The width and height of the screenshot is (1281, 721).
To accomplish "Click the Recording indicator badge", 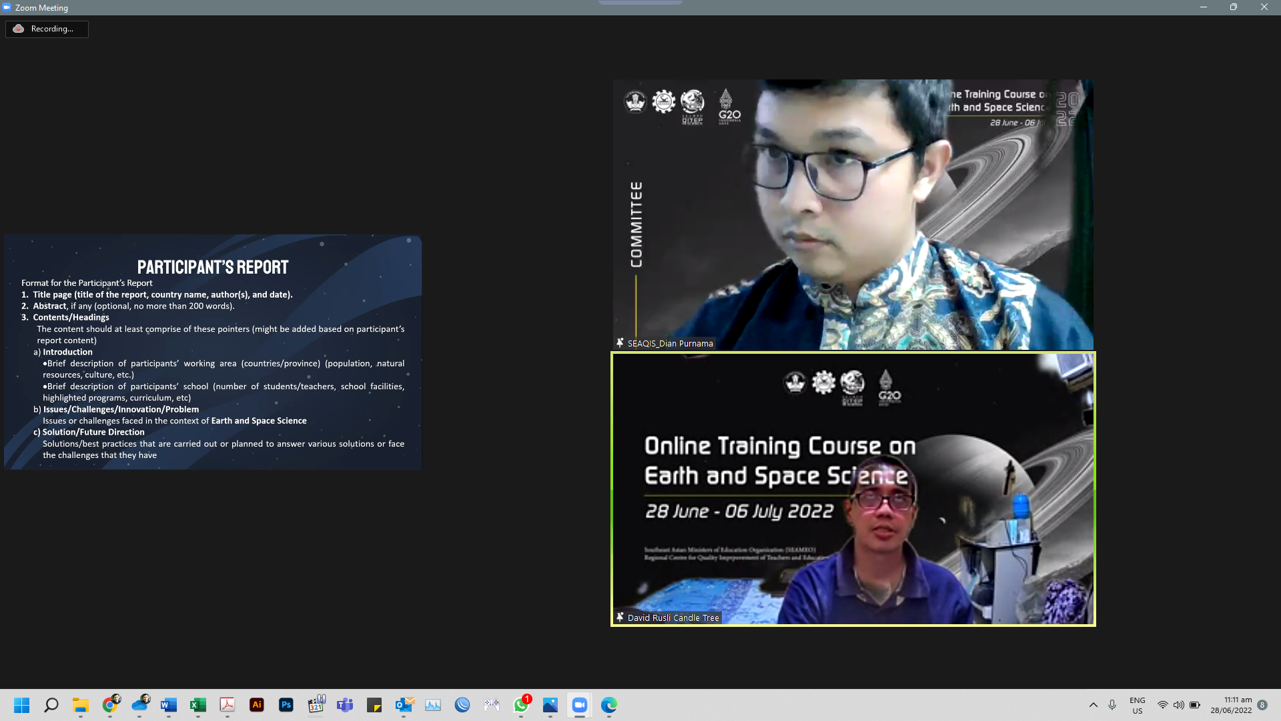I will (46, 29).
